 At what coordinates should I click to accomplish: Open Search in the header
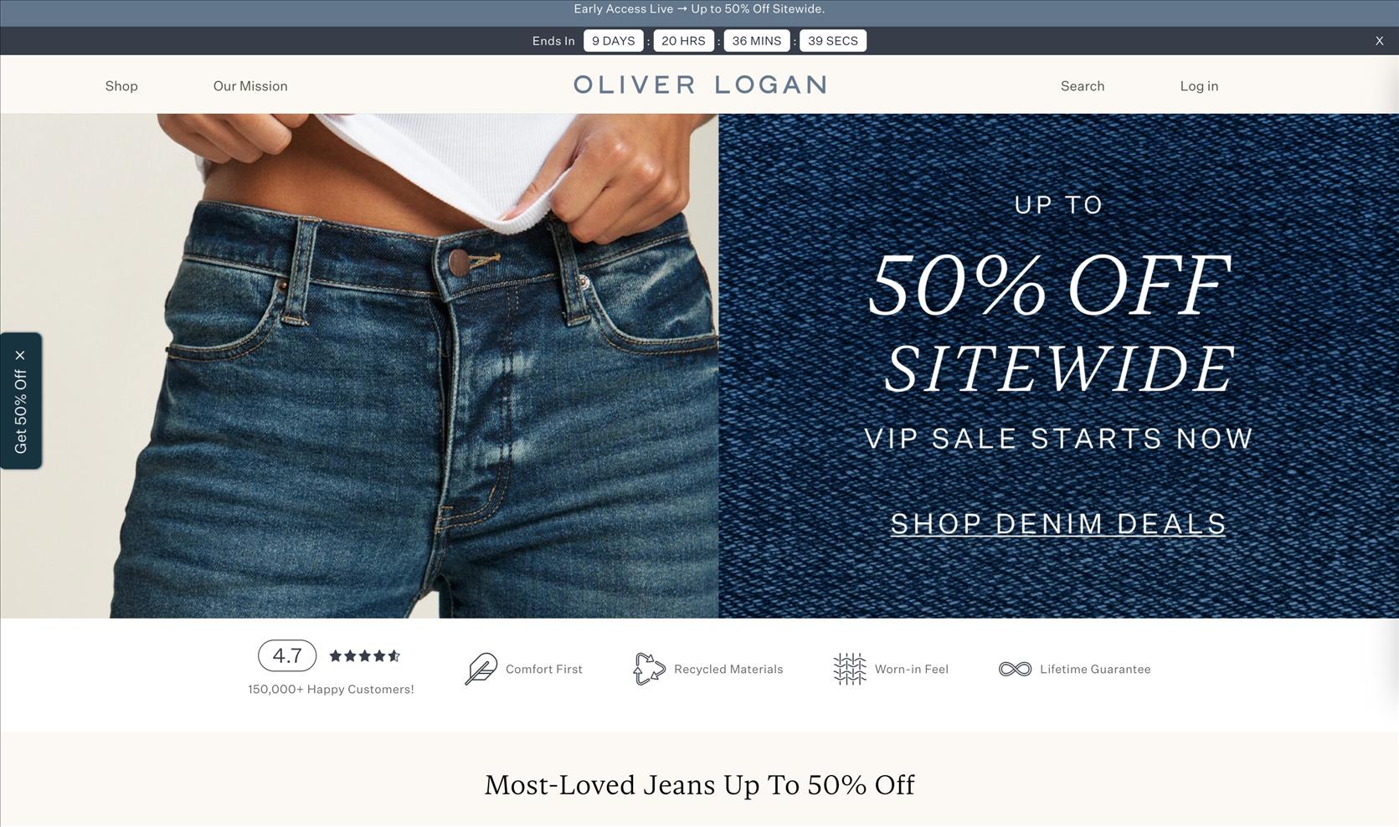pos(1083,86)
